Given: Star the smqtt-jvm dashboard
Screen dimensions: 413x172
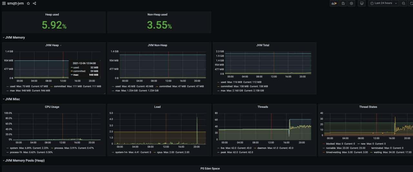Looking at the screenshot, I should pos(28,3).
